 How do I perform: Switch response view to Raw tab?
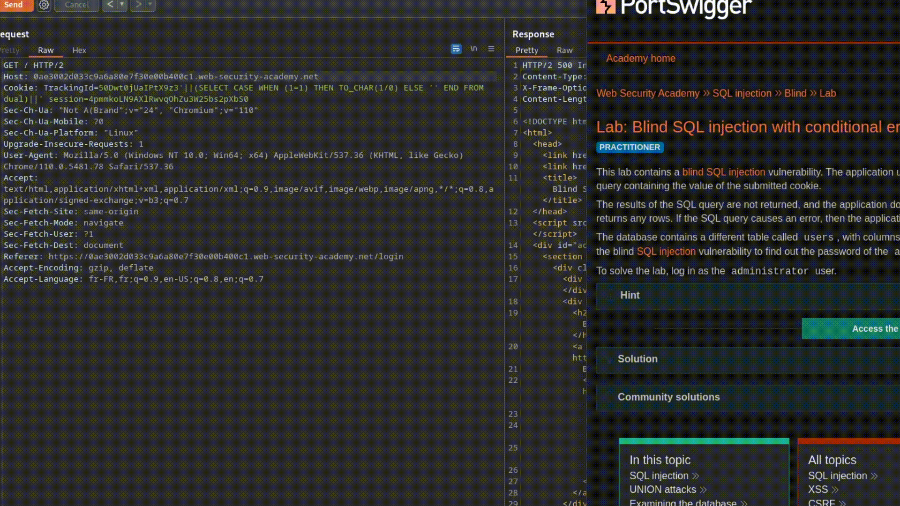[564, 50]
